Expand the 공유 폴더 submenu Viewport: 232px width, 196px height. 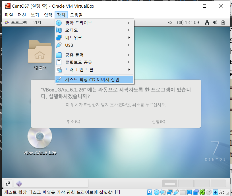(x=94, y=55)
